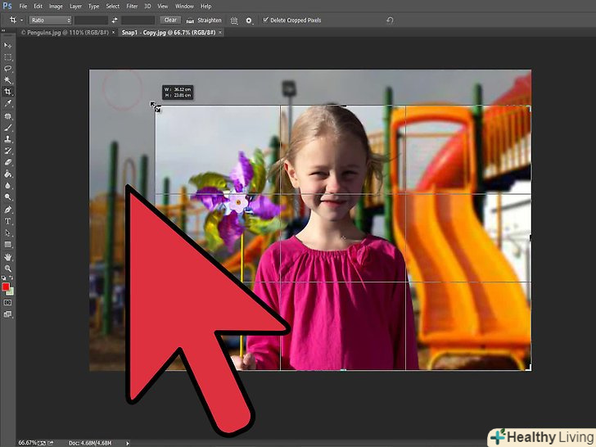Open the Ratio preset dropdown
The width and height of the screenshot is (596, 447).
pyautogui.click(x=50, y=20)
